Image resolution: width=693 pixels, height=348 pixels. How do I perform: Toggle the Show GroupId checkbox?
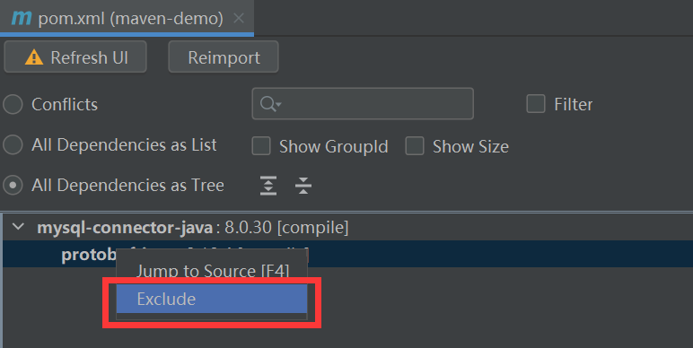260,146
